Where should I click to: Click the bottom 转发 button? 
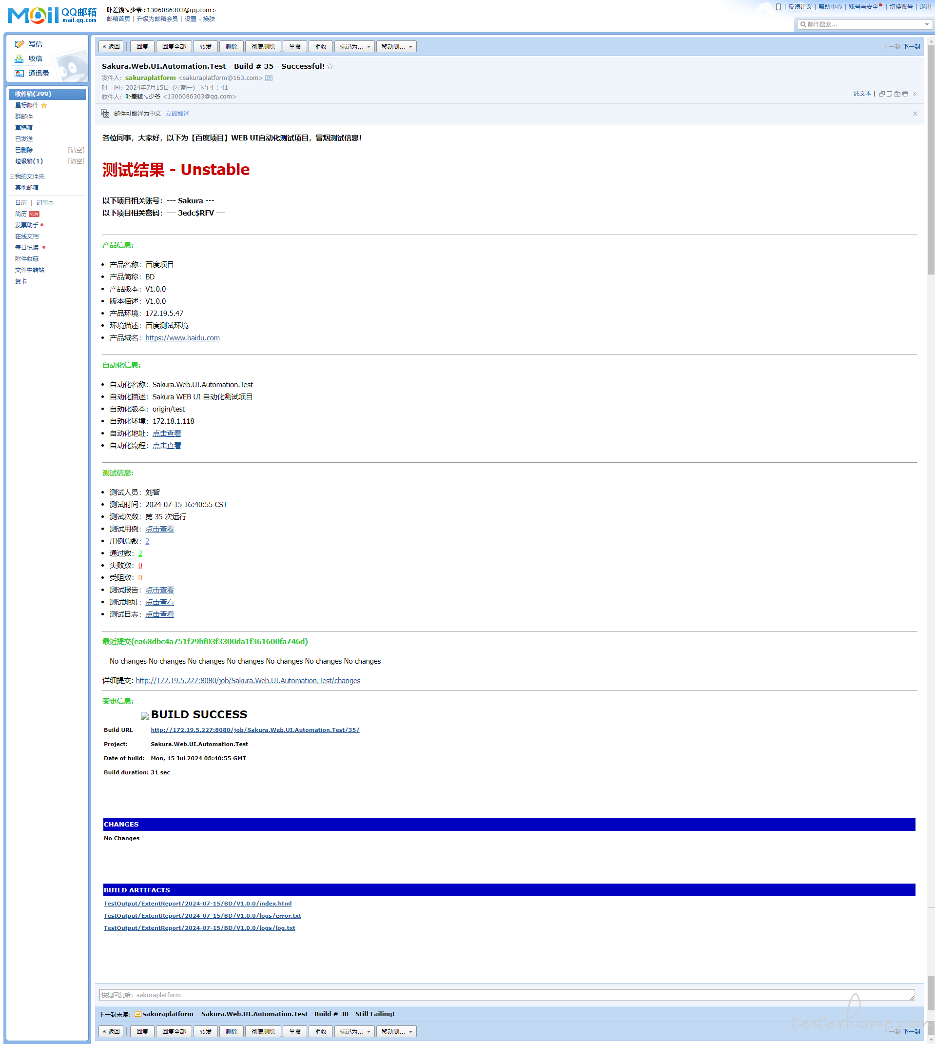click(206, 1032)
